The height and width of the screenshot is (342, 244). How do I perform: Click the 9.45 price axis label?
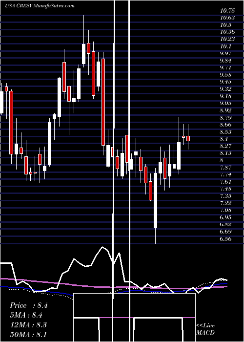[x=225, y=82]
